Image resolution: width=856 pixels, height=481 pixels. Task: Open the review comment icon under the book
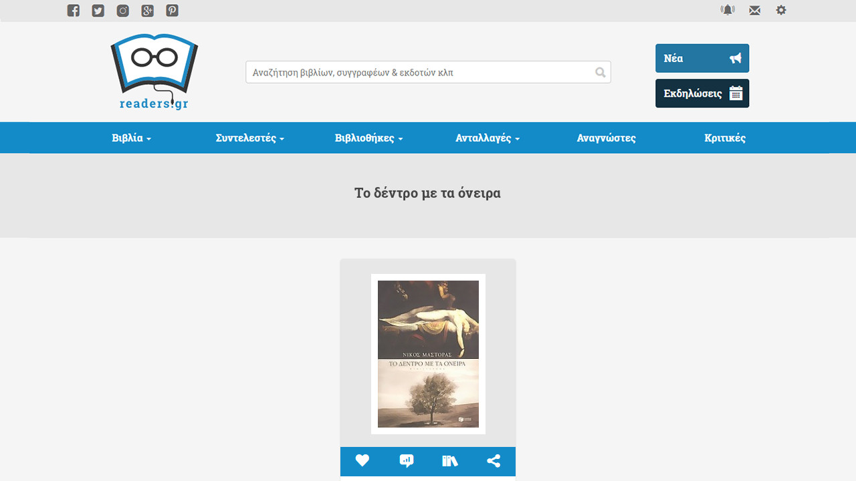point(406,461)
